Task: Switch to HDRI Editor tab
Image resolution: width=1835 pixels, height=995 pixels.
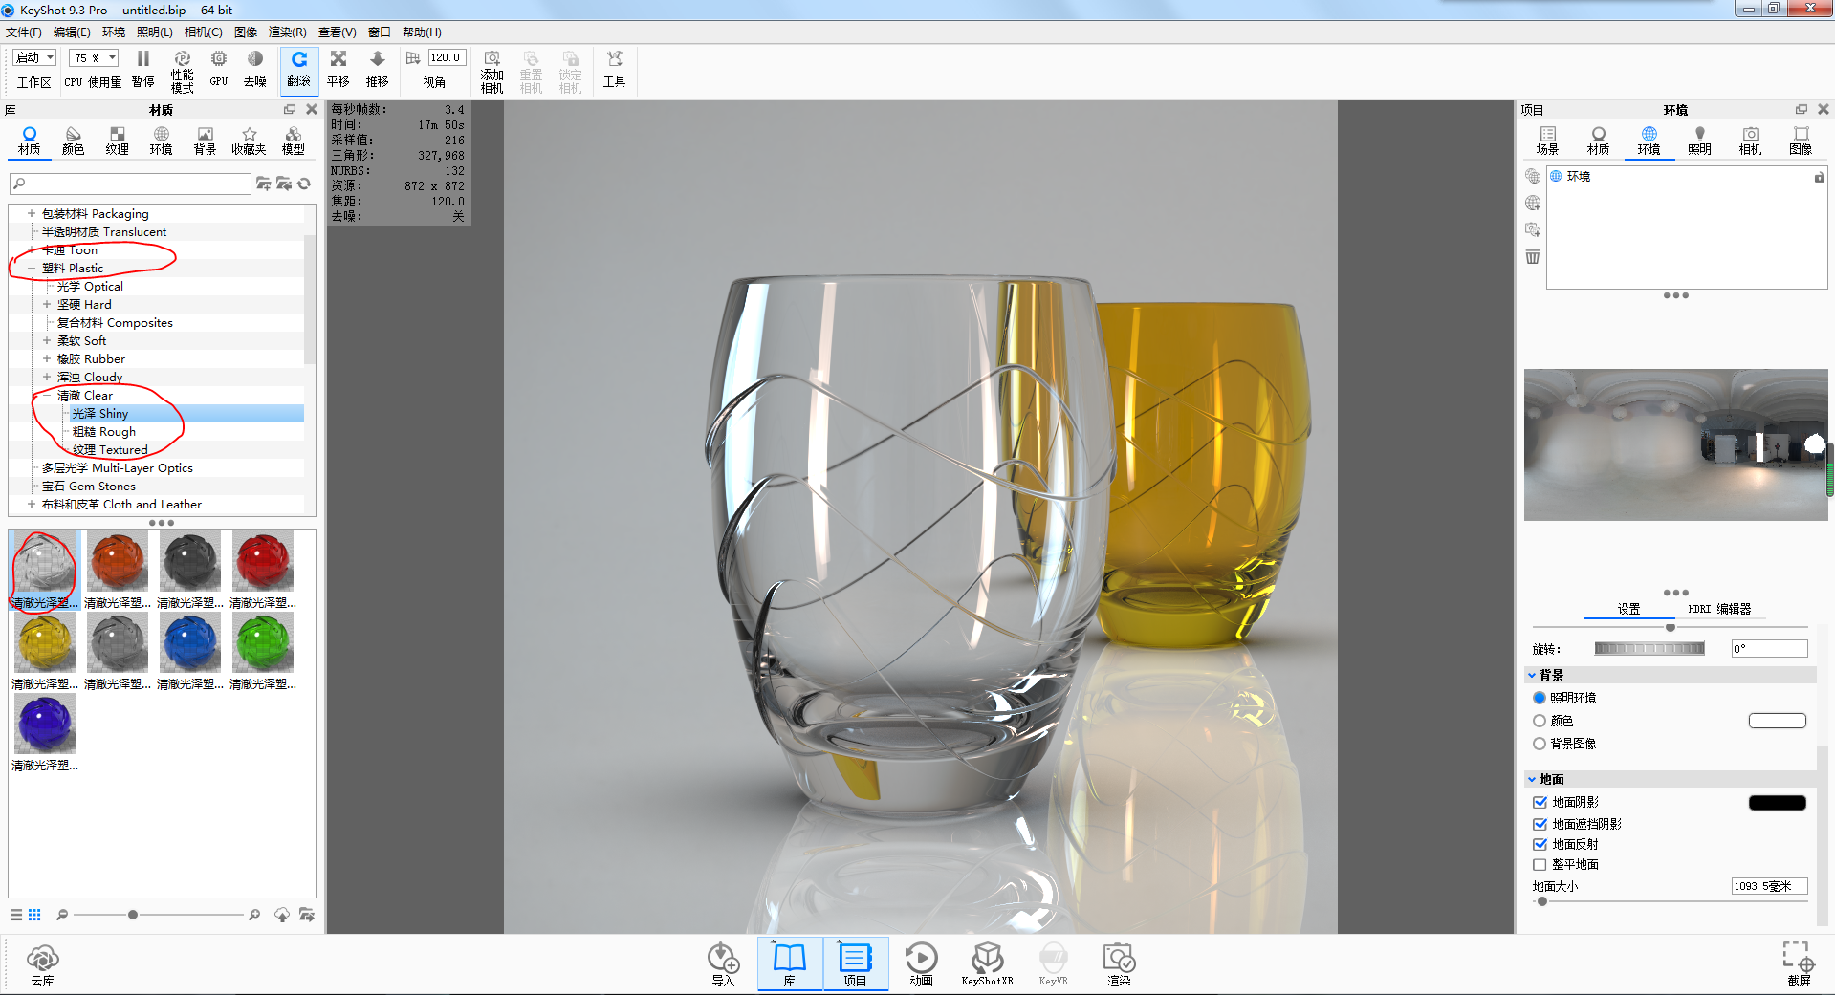Action: coord(1719,609)
